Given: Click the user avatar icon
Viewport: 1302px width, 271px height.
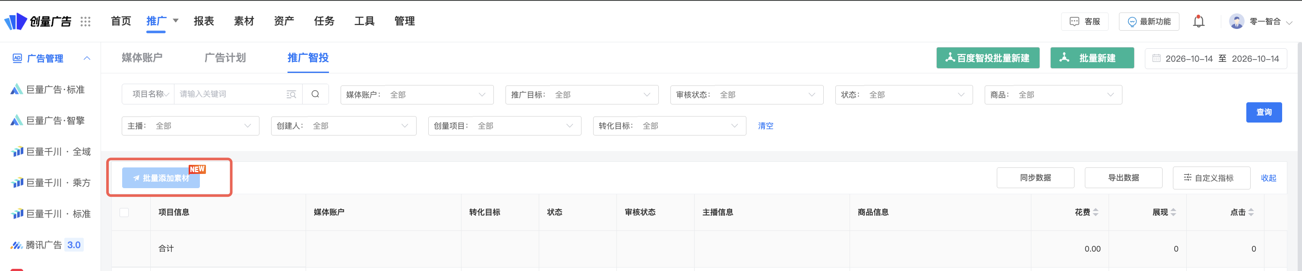Looking at the screenshot, I should (1236, 21).
